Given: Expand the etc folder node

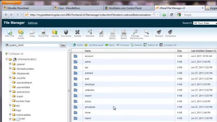Looking at the screenshot, I should [10, 105].
